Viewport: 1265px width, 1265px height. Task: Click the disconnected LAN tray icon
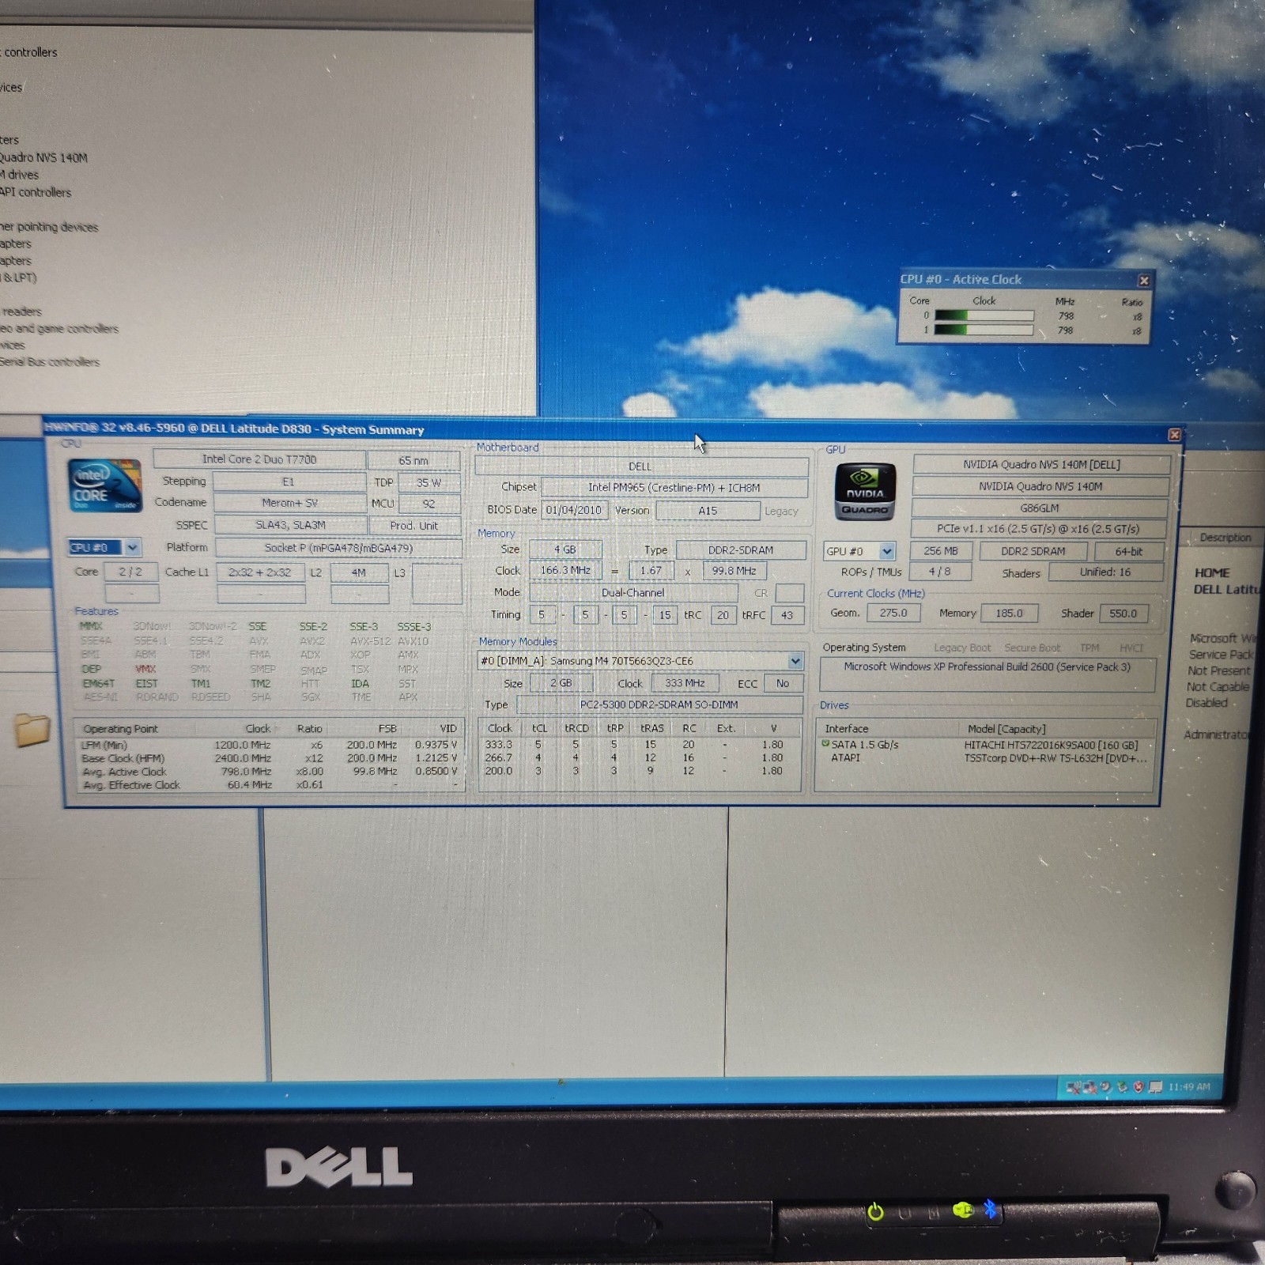pyautogui.click(x=1089, y=1088)
